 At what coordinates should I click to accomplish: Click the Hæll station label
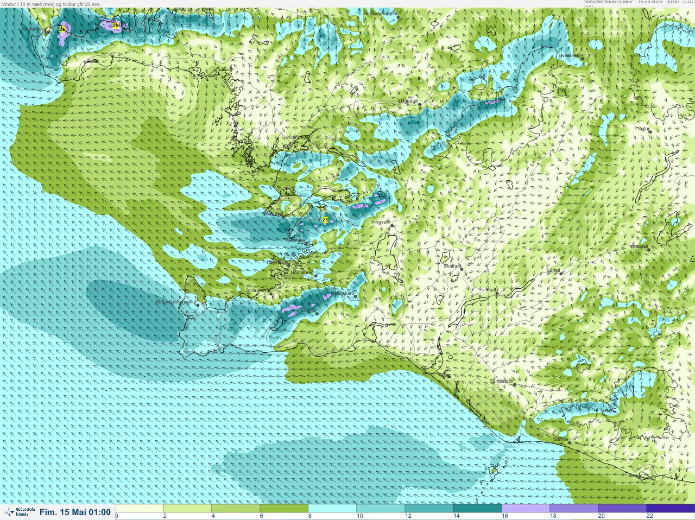click(x=491, y=290)
